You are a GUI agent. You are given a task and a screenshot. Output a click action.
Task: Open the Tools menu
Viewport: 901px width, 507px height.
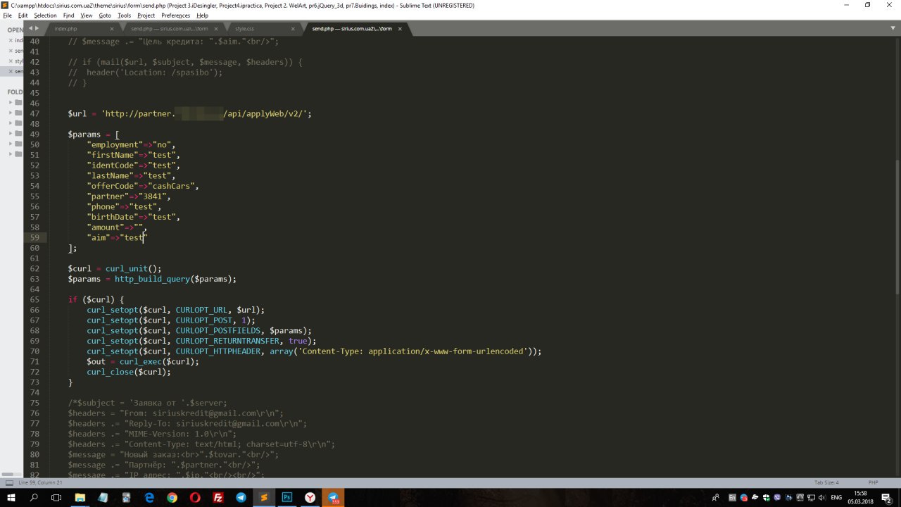point(125,15)
